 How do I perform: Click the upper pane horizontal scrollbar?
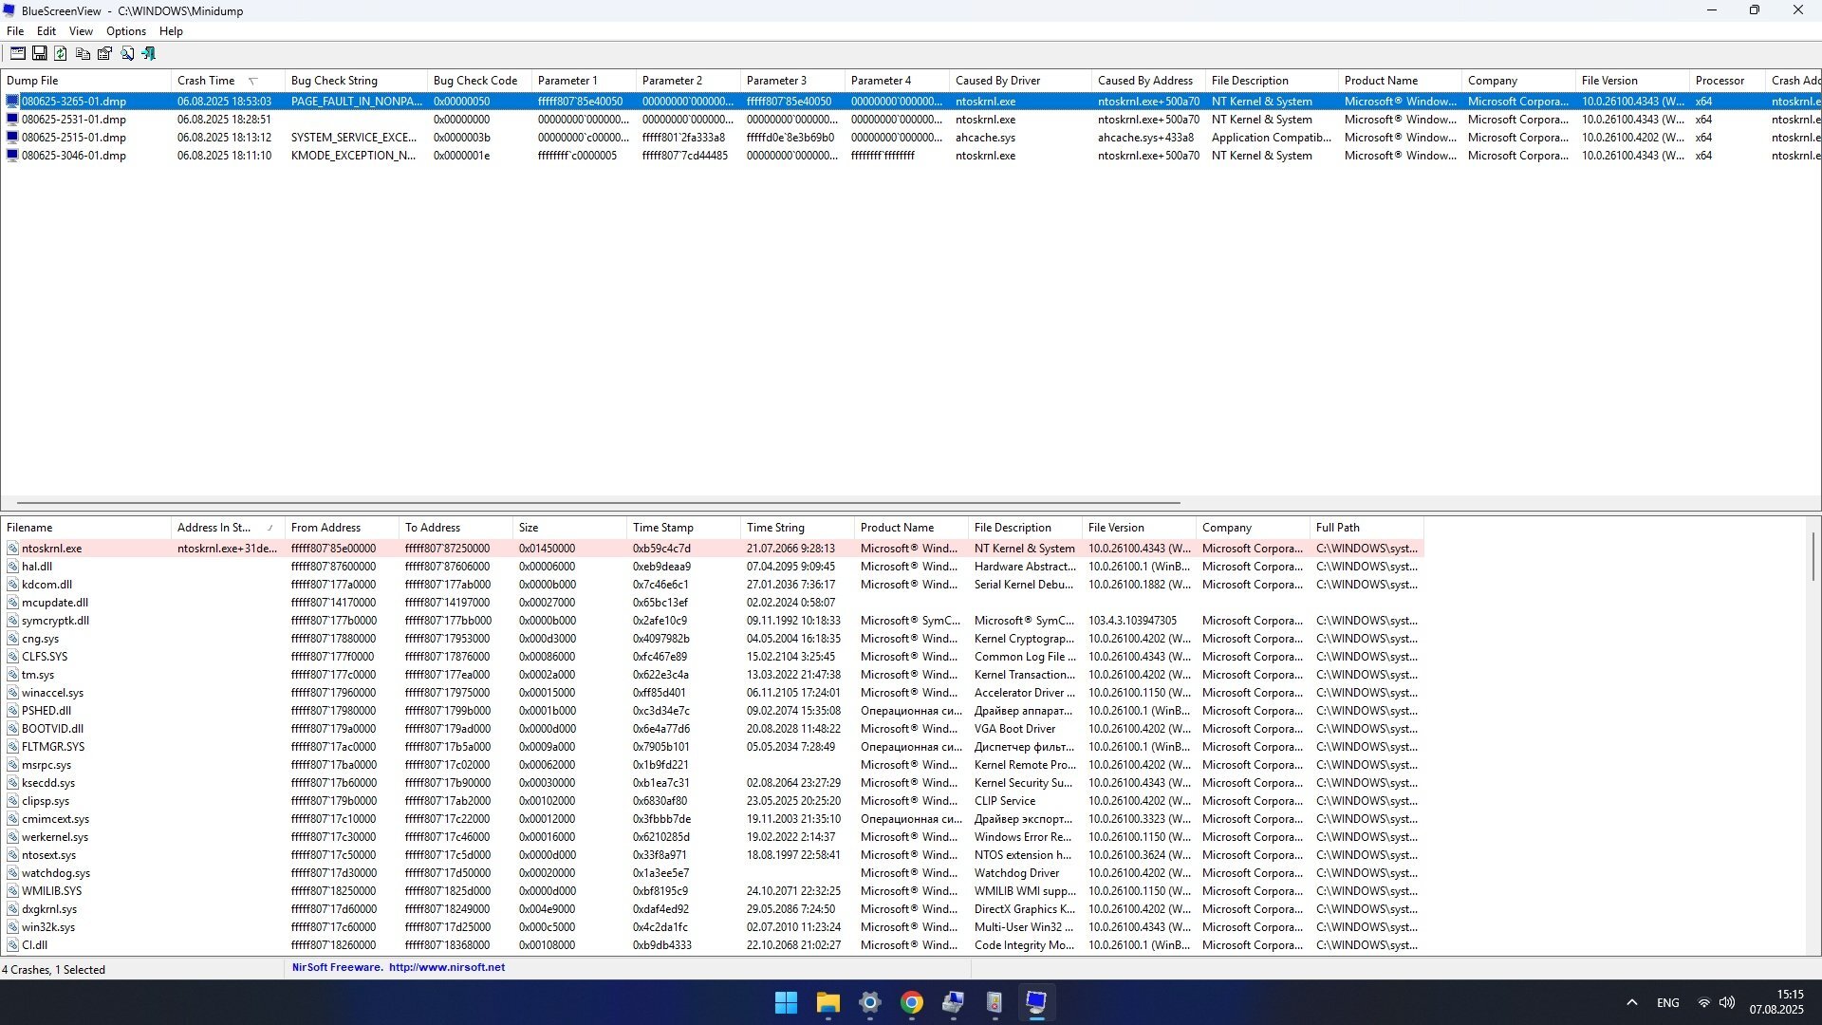point(598,503)
